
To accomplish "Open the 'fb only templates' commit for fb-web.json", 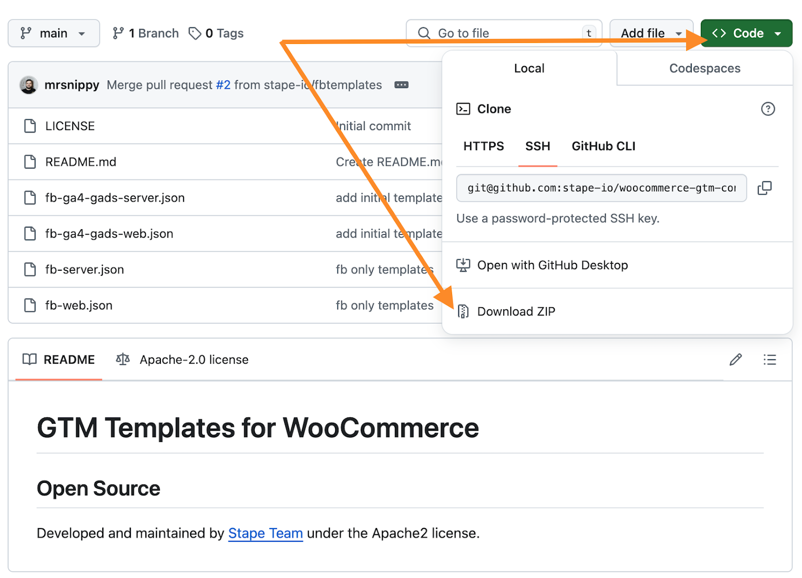I will tap(384, 306).
